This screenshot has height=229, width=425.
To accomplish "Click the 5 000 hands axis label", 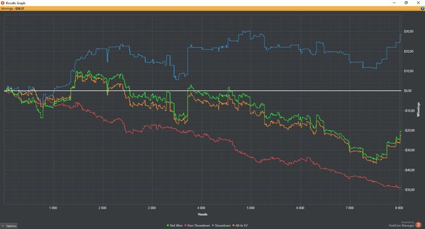I will click(251, 208).
